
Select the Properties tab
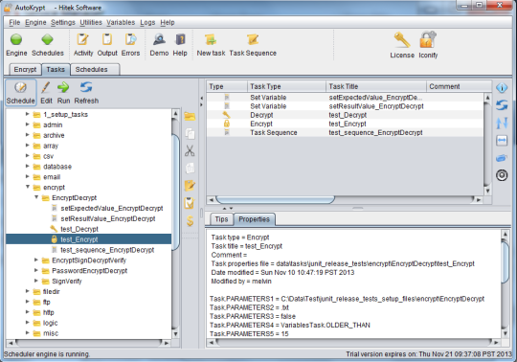(254, 219)
